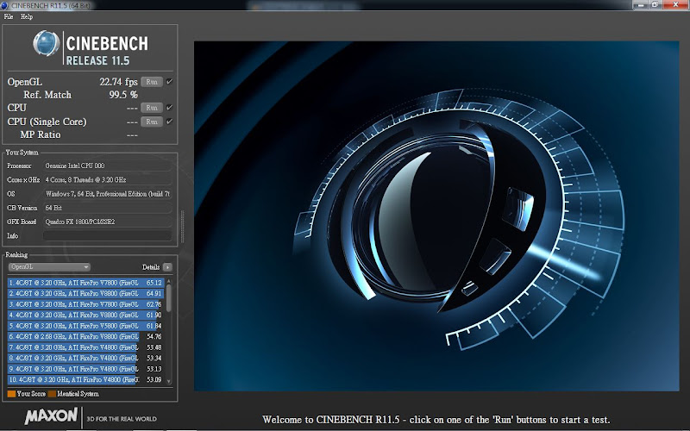Select ranking entry 5 FirePro V5800
The height and width of the screenshot is (431, 690).
pos(85,326)
